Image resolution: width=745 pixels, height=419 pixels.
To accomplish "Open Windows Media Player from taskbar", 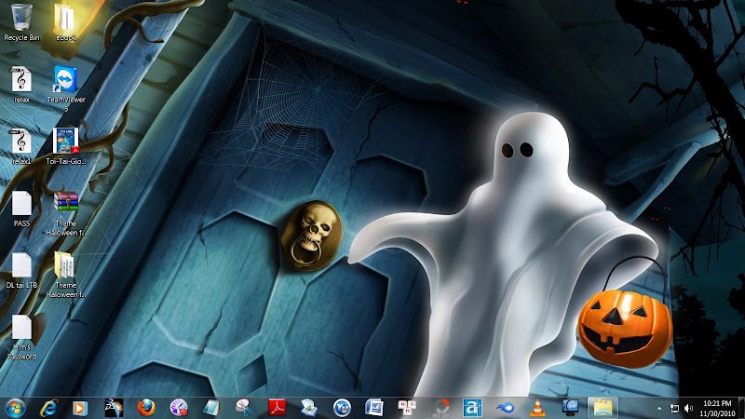I will pyautogui.click(x=80, y=408).
